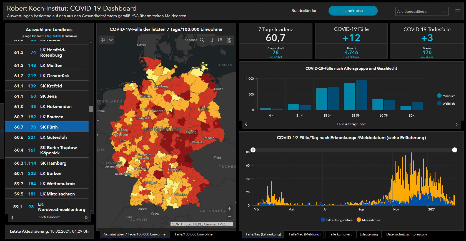This screenshot has width=466, height=241.
Task: Switch view to Bundesländer
Action: (x=304, y=11)
